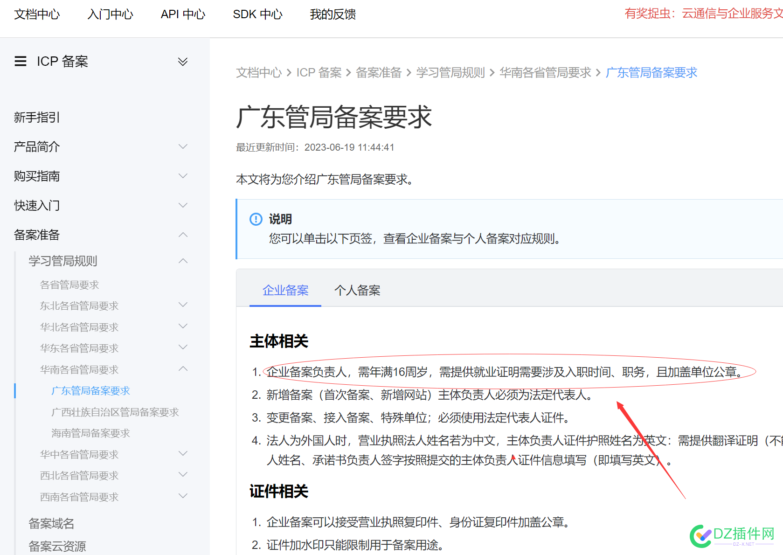Open 广西壮族自治区管局备案要求 in sidebar

115,412
